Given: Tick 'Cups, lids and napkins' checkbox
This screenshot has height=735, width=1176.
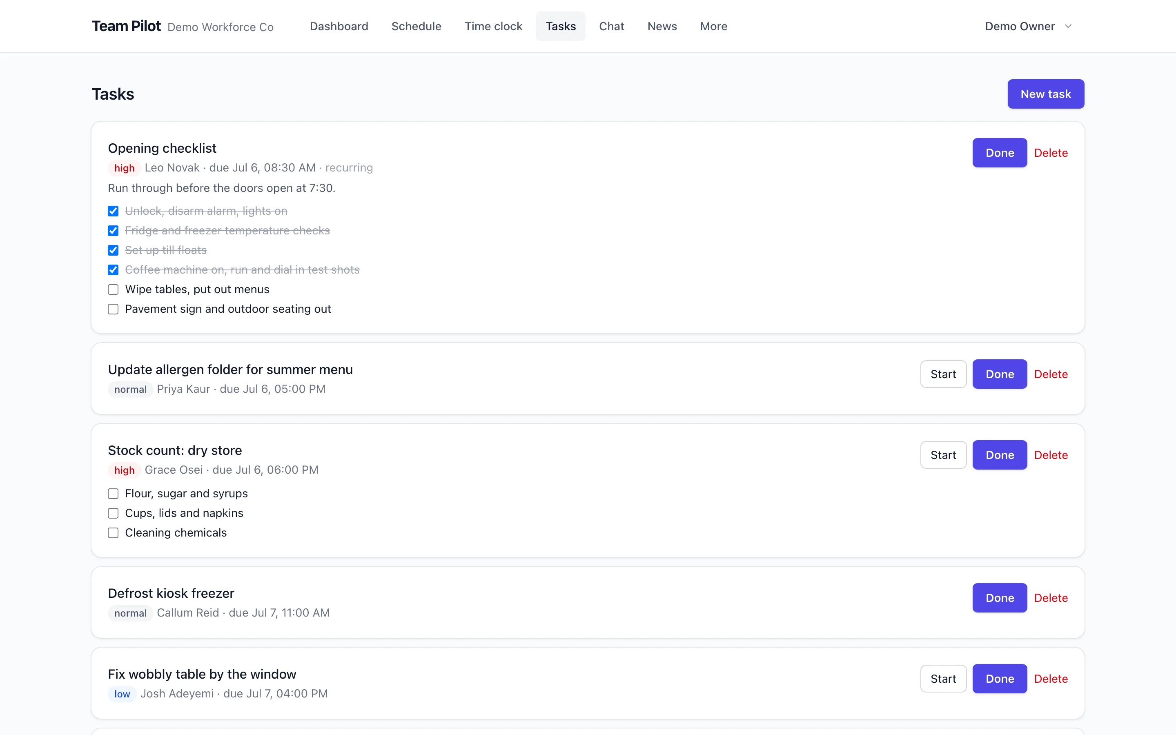Looking at the screenshot, I should click(113, 513).
